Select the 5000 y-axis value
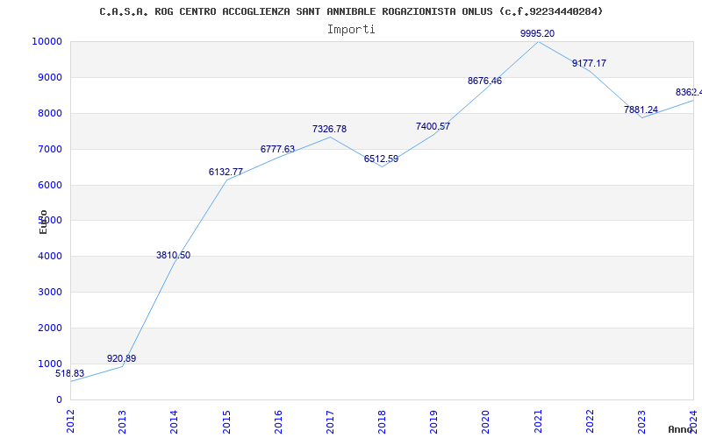 coord(50,221)
